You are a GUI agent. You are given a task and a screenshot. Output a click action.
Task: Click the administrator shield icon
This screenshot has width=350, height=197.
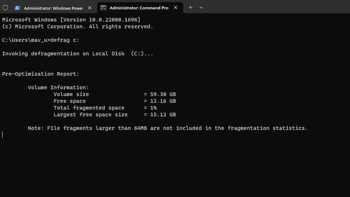coord(6,8)
